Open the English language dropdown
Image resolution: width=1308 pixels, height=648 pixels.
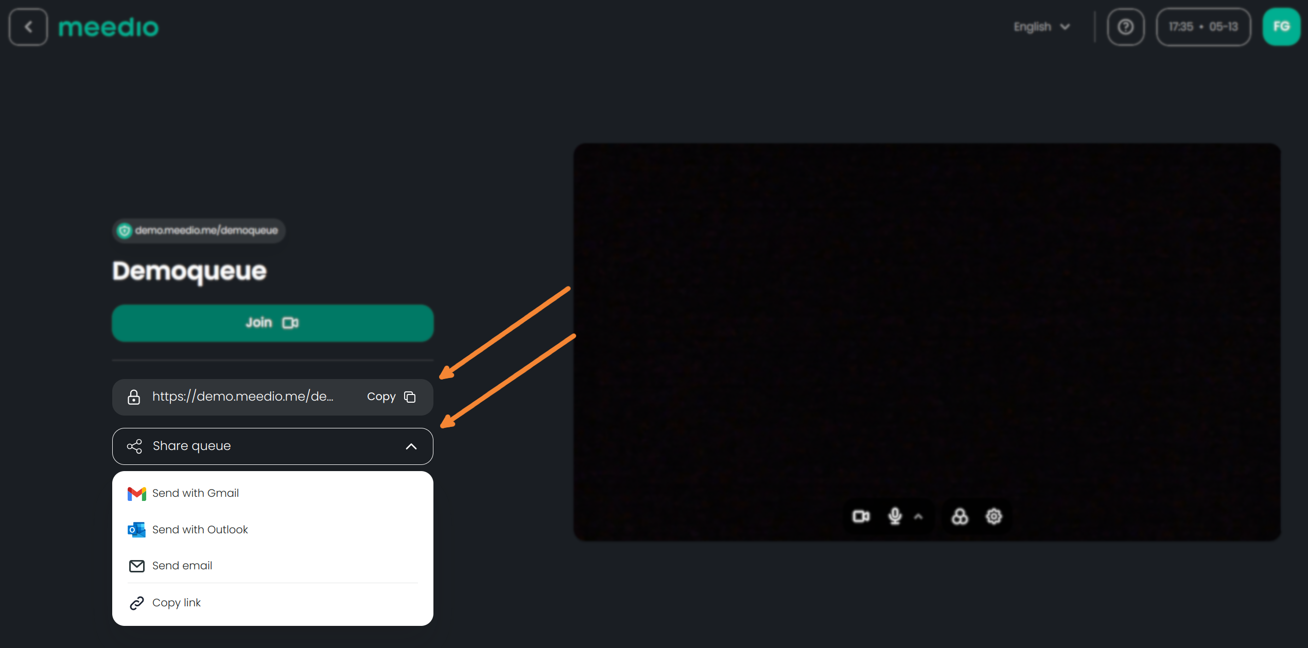click(1042, 27)
